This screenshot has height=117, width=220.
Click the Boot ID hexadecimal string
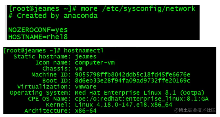[x=133, y=81]
